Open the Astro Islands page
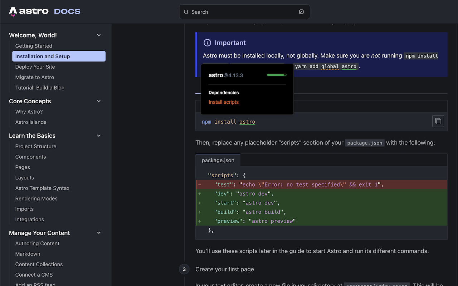 [31, 122]
